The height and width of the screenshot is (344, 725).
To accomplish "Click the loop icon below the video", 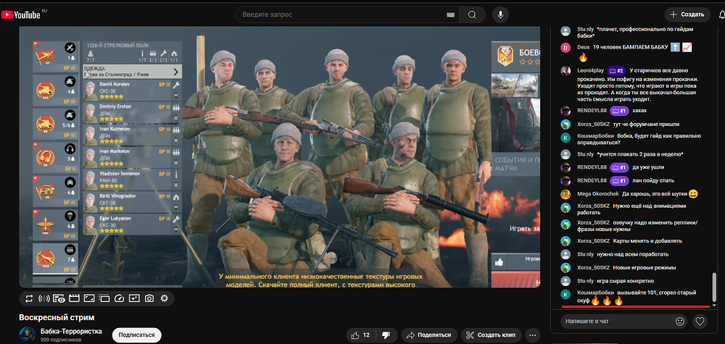I will coord(28,298).
